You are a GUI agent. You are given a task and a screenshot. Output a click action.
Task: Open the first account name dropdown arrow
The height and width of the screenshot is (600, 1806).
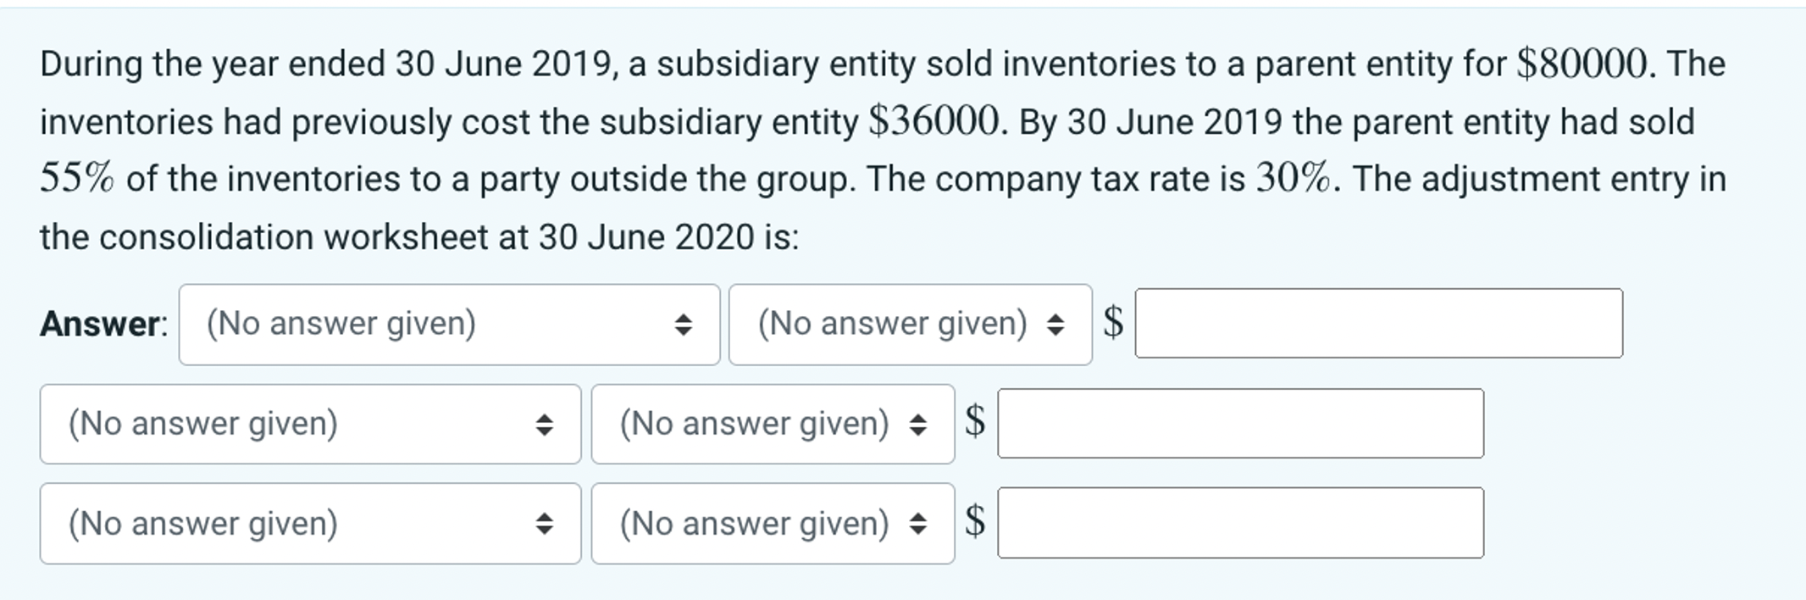683,323
